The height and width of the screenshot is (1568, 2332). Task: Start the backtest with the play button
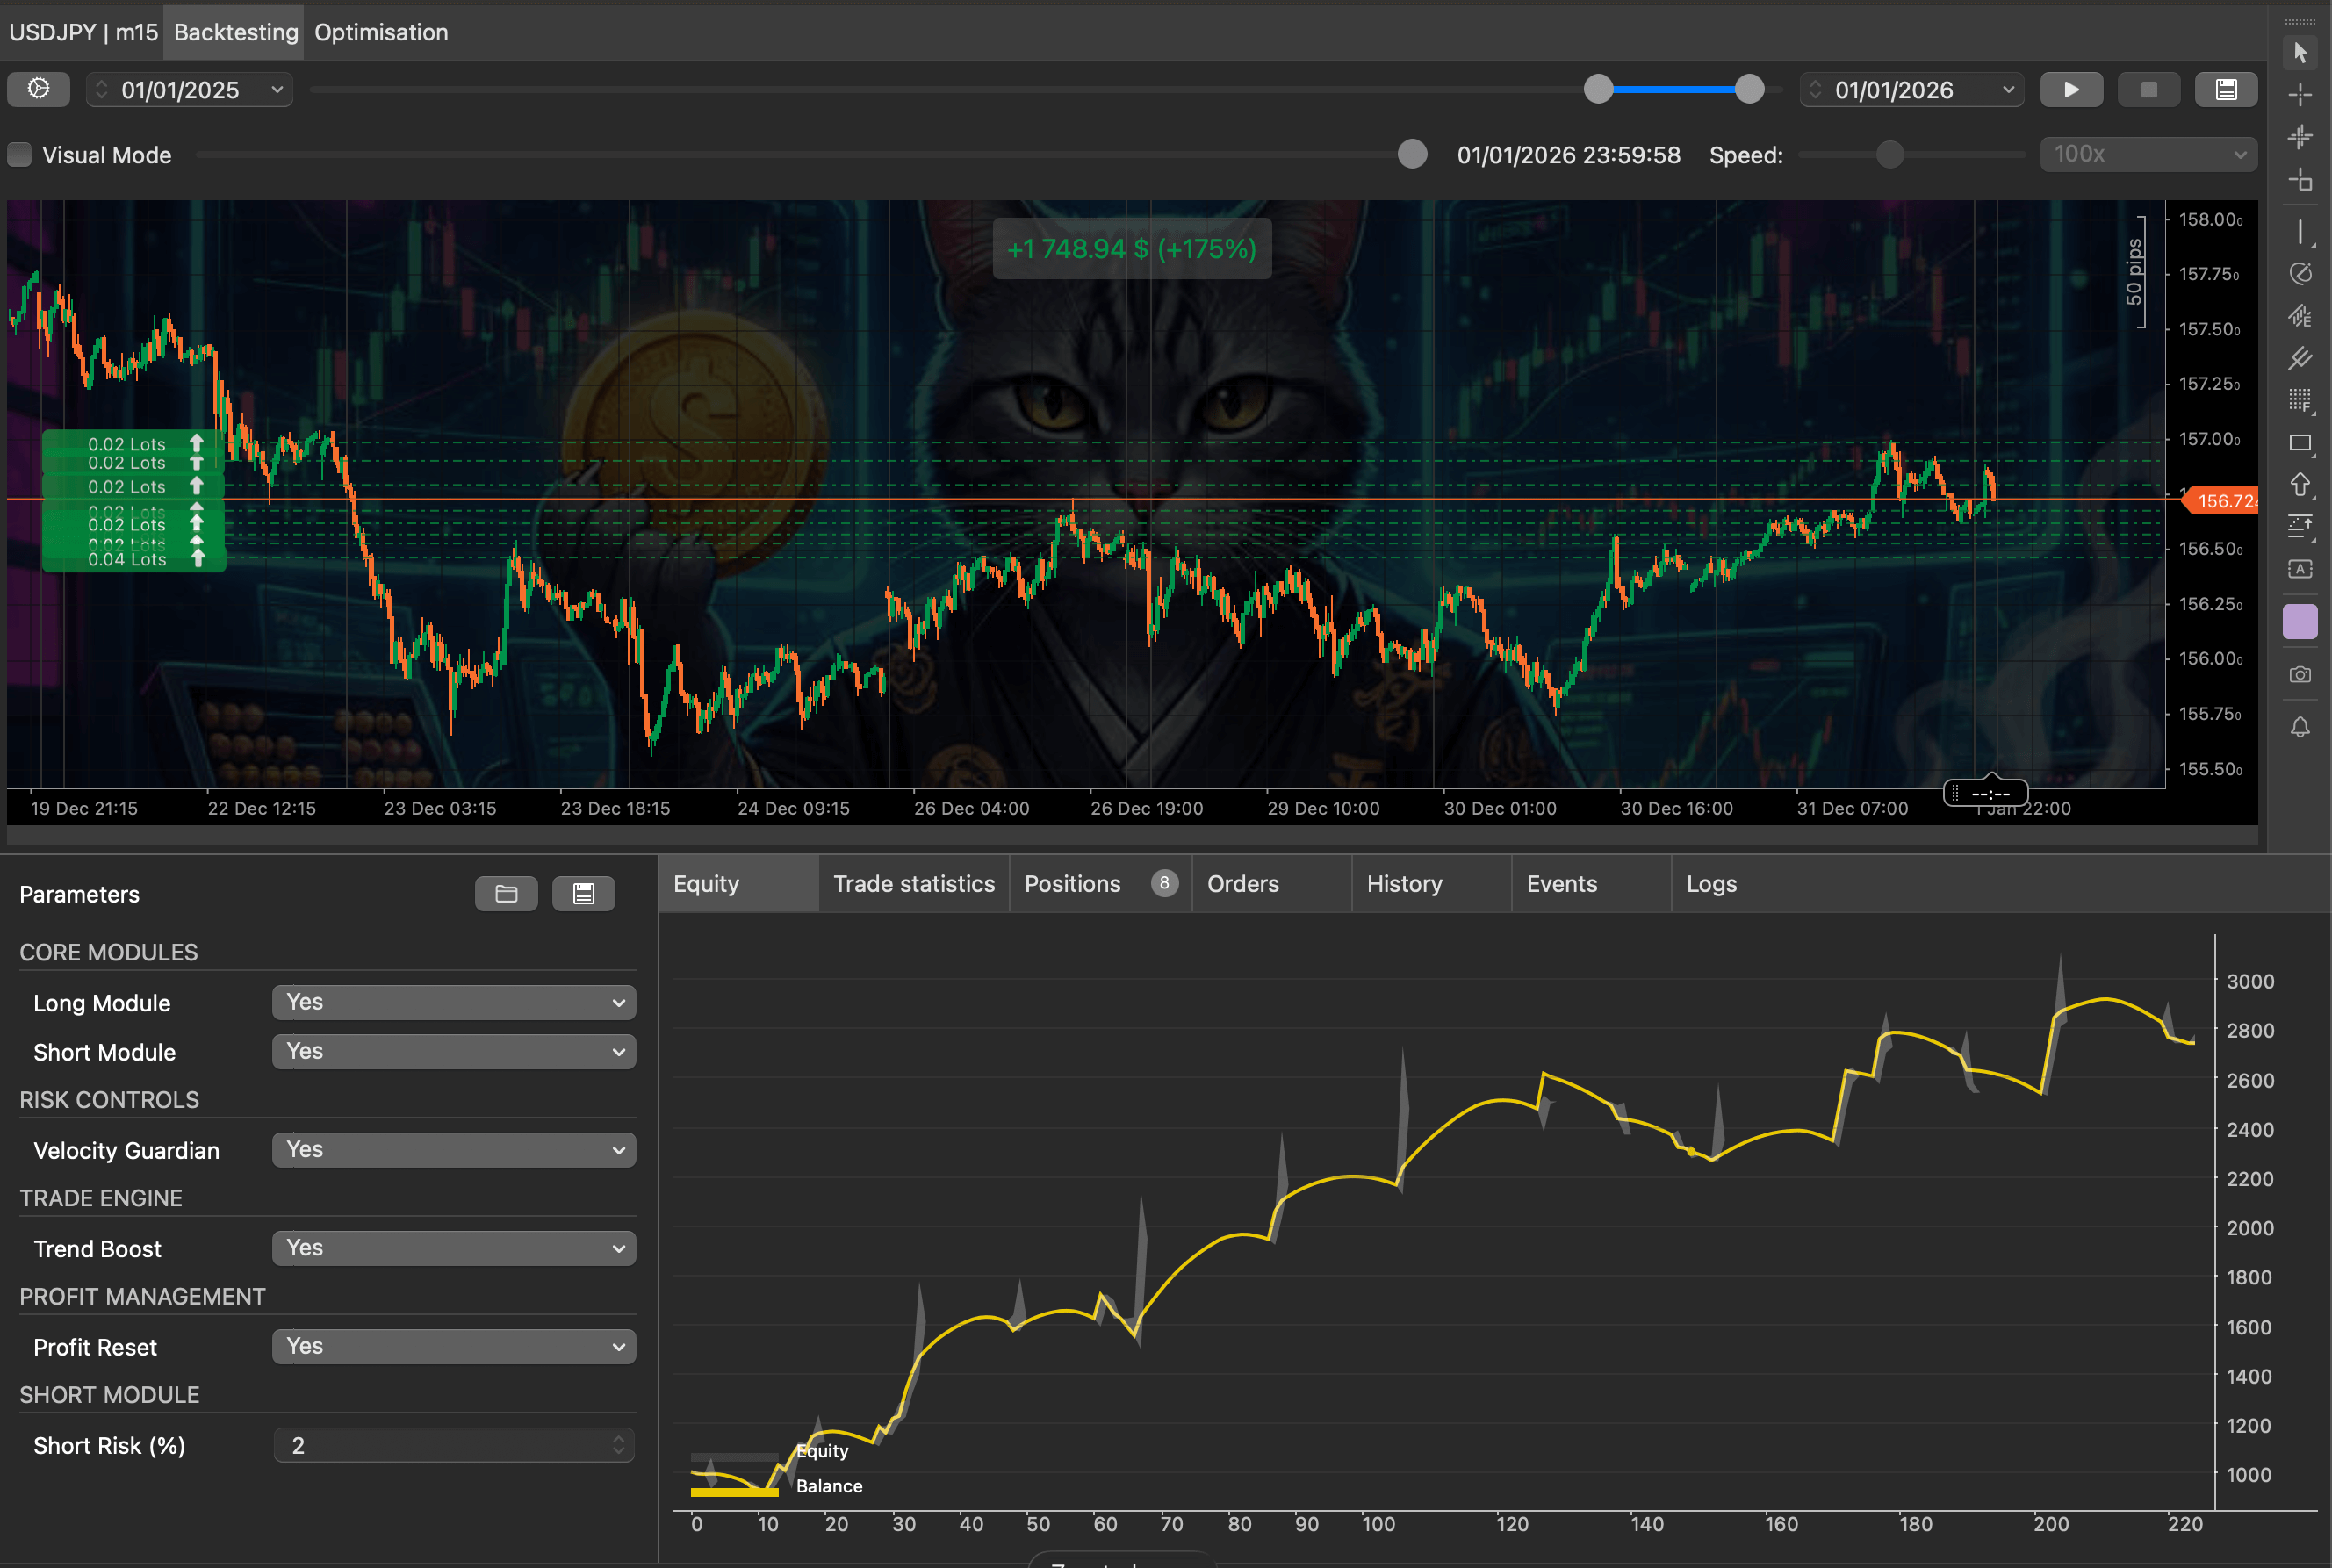(2071, 89)
